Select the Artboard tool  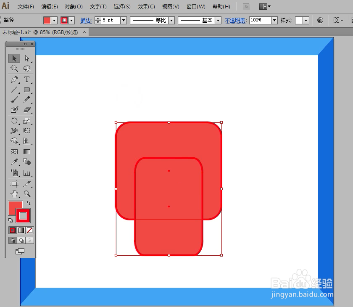tap(14, 184)
